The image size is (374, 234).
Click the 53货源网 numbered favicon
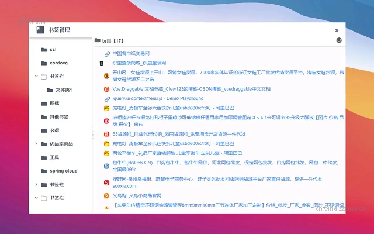(107, 134)
